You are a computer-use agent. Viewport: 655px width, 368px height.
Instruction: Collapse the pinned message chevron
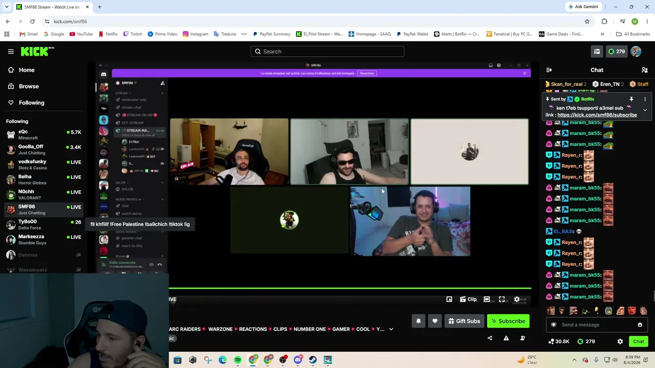pyautogui.click(x=645, y=110)
